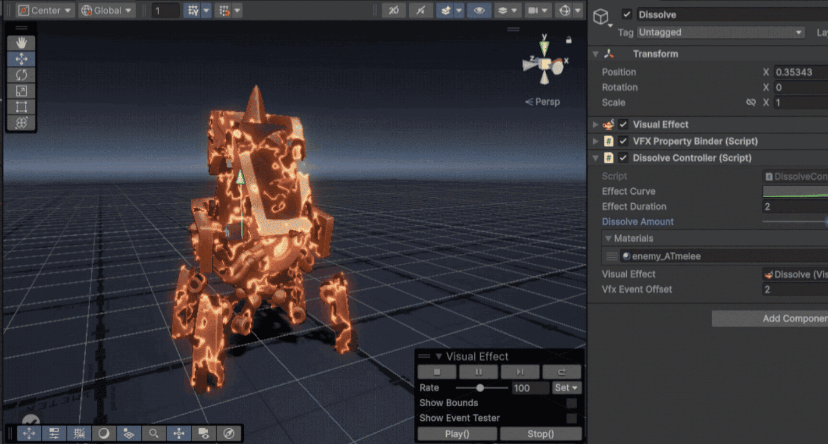Image resolution: width=828 pixels, height=444 pixels.
Task: Adjust the Rate slider handle
Action: coord(480,388)
